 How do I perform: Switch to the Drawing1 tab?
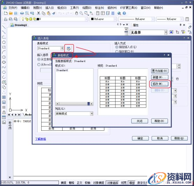[x=19, y=25]
